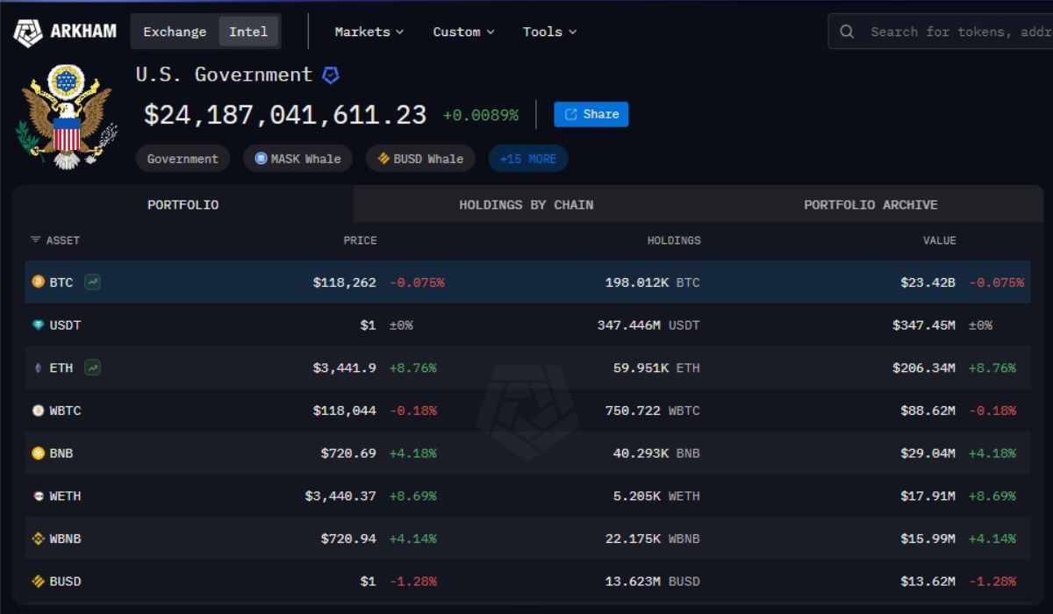Click the WBNB token icon
The width and height of the screenshot is (1053, 614).
point(38,539)
